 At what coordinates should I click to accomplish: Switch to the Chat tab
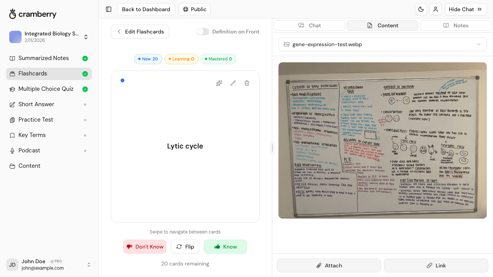309,25
